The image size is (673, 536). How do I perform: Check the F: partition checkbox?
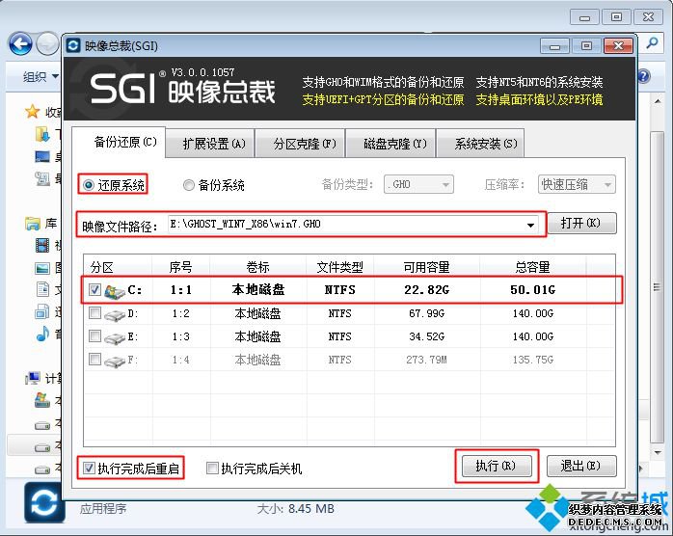(x=94, y=359)
